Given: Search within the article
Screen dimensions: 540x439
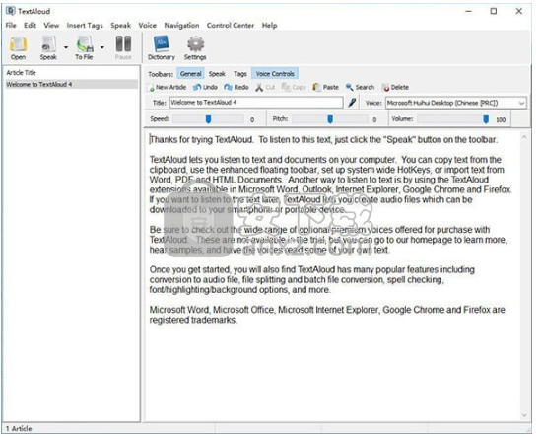Looking at the screenshot, I should point(361,87).
